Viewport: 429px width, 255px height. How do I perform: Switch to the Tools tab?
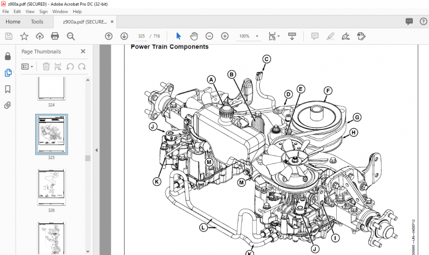37,22
